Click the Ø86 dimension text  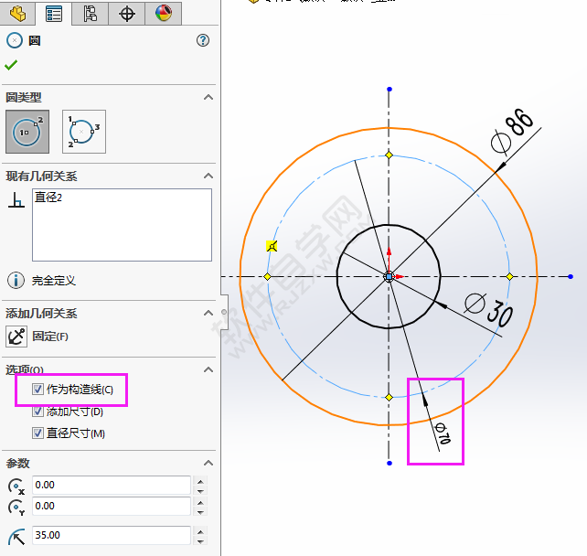click(x=512, y=131)
